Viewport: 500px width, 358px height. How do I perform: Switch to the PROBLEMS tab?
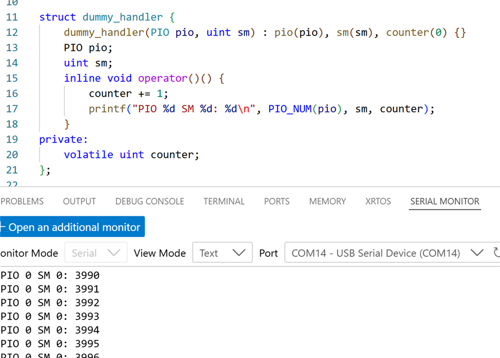coord(22,201)
